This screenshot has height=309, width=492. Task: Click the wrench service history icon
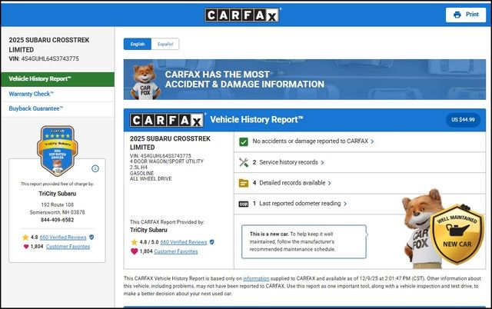244,162
